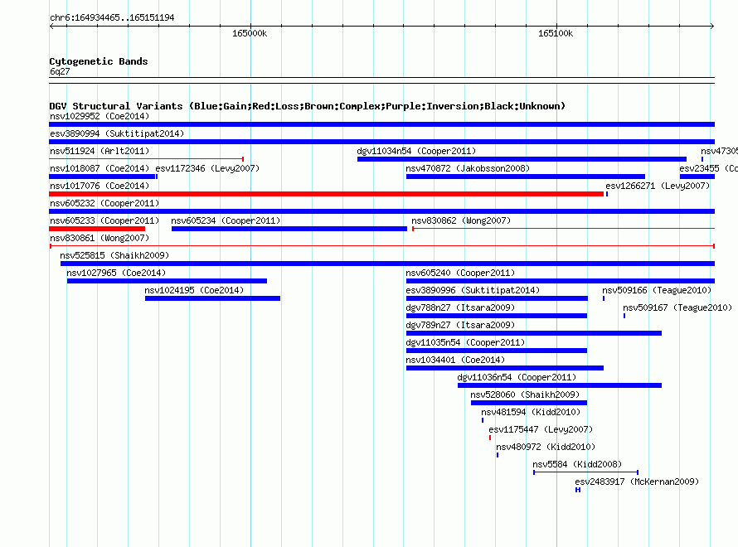
Task: Click the DGV Structural Variants track title
Action: coord(307,106)
